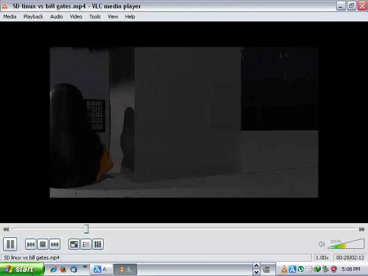Screen dimensions: 368x276
Task: Click the seek bar handle
Action: (86, 229)
